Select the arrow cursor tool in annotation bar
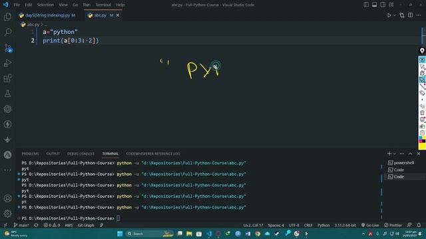Screen dimensions: 426x239 point(422,66)
